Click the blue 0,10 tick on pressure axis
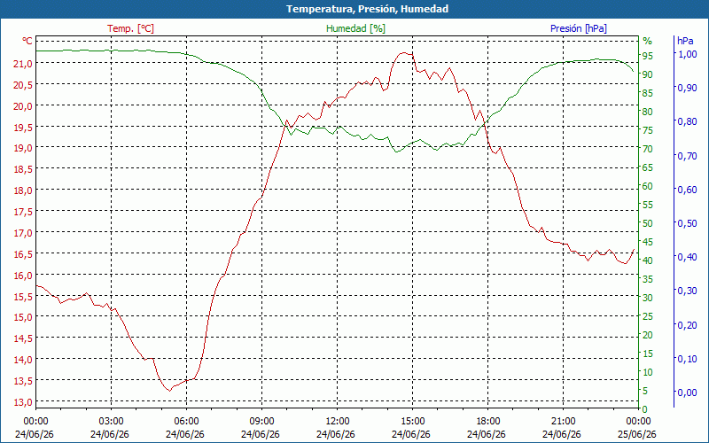This screenshot has width=709, height=443. click(687, 359)
